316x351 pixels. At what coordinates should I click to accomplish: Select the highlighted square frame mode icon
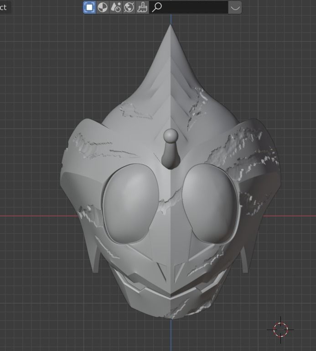coord(89,7)
